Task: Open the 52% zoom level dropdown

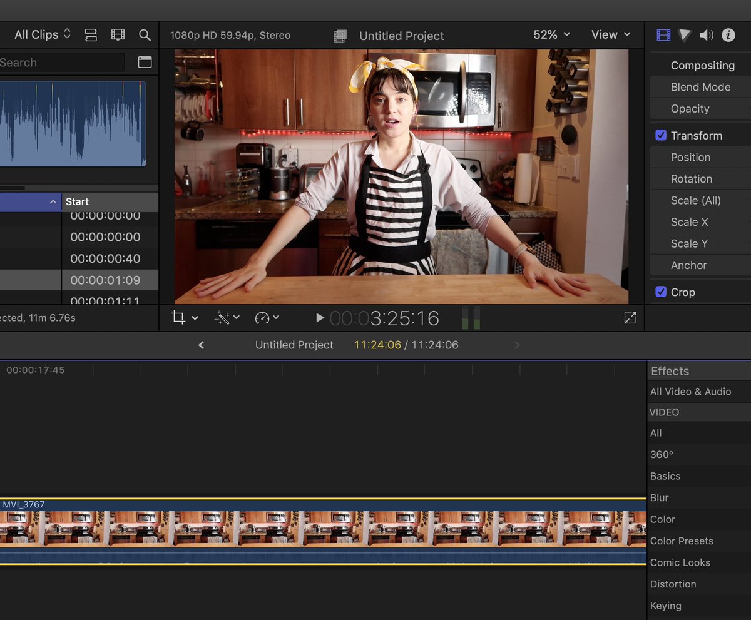Action: [551, 35]
